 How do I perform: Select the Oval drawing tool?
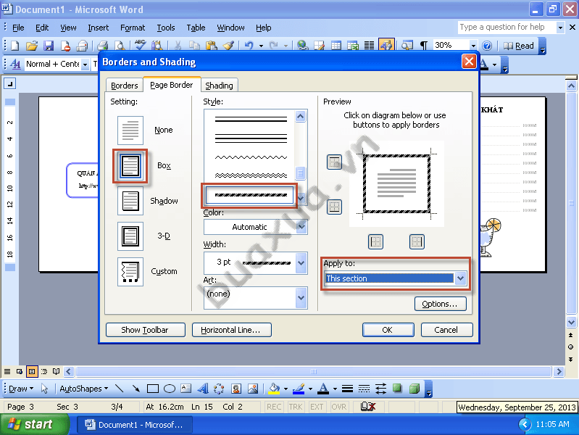coord(169,389)
